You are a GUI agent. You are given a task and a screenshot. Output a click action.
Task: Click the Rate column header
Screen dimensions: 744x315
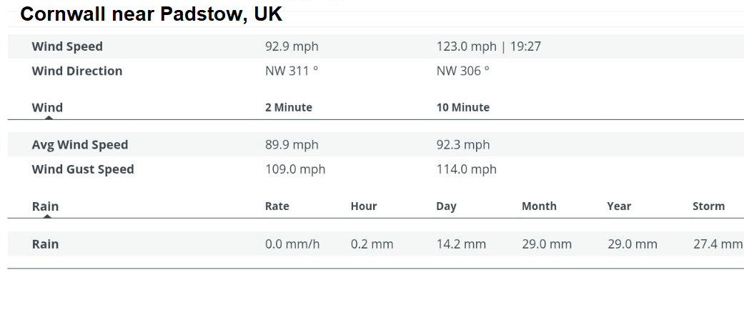tap(277, 206)
